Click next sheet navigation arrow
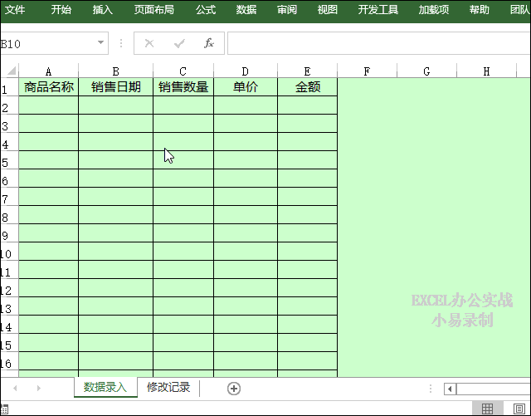 click(39, 389)
